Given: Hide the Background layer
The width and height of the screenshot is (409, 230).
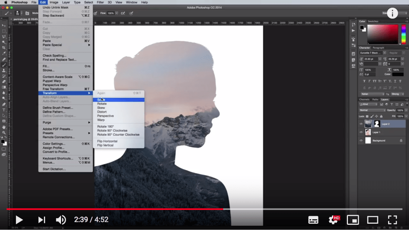Looking at the screenshot, I should (x=361, y=140).
